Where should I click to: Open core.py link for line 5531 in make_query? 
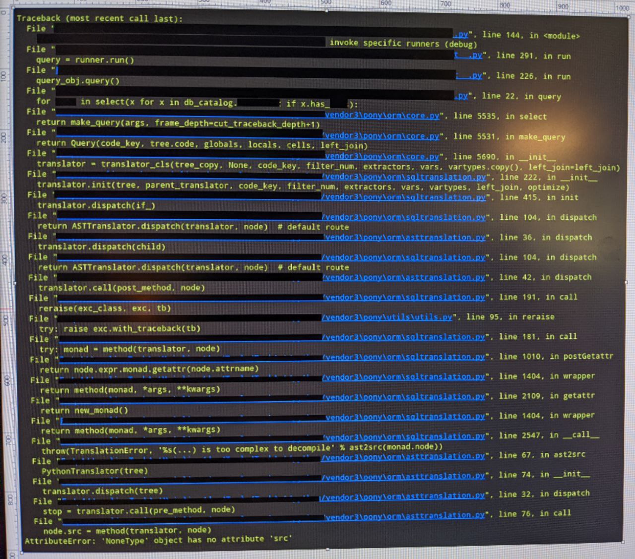pos(381,136)
